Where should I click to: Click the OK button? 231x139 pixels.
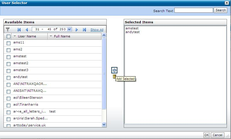coord(206,135)
